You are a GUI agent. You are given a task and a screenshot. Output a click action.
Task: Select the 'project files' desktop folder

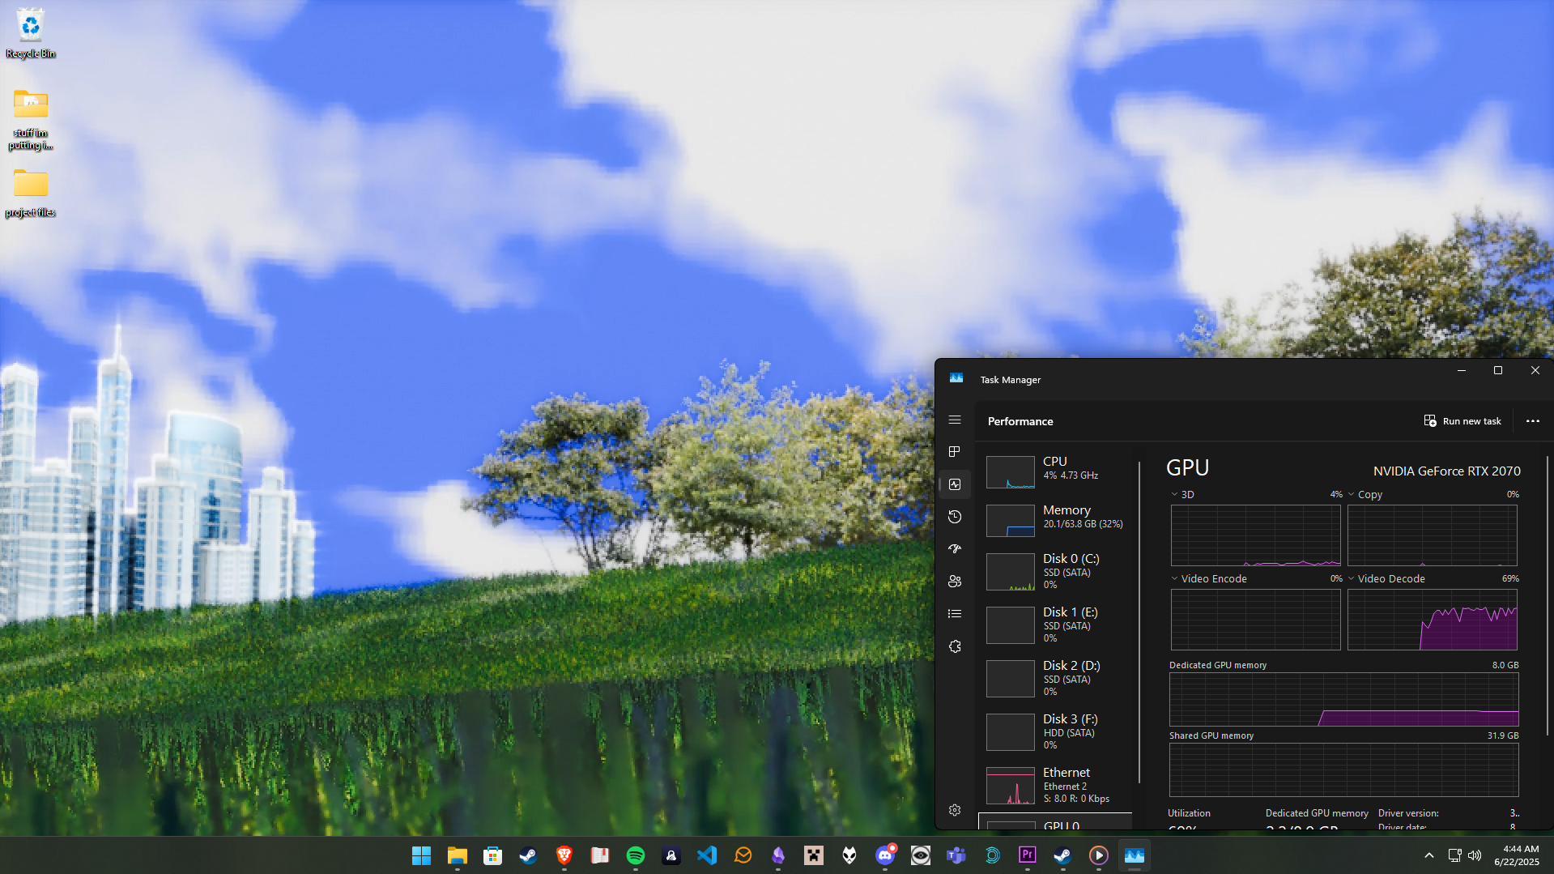[31, 193]
